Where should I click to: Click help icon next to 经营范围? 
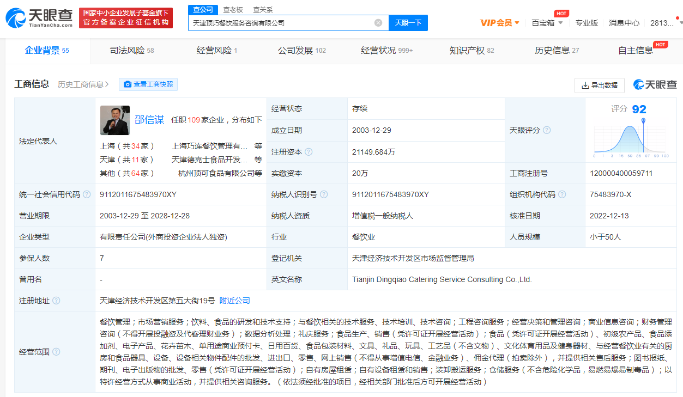[56, 352]
